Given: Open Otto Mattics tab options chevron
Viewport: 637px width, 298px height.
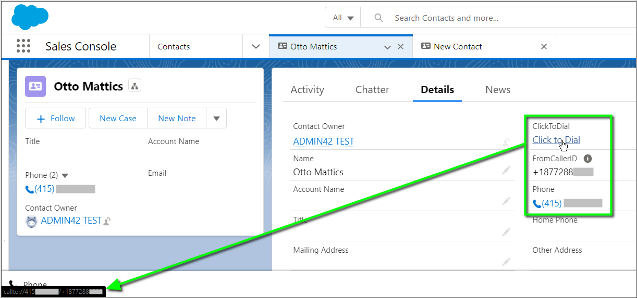Looking at the screenshot, I should coord(387,47).
